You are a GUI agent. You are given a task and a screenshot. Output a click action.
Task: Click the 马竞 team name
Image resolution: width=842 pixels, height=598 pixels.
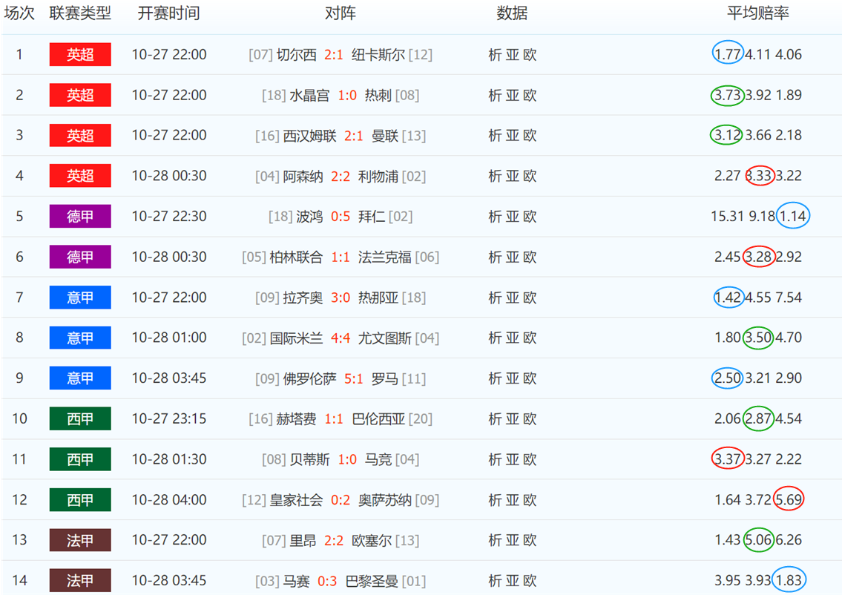pos(378,459)
